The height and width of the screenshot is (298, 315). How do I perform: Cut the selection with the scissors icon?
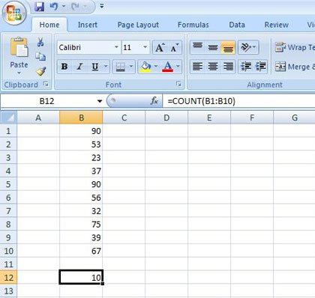point(40,42)
